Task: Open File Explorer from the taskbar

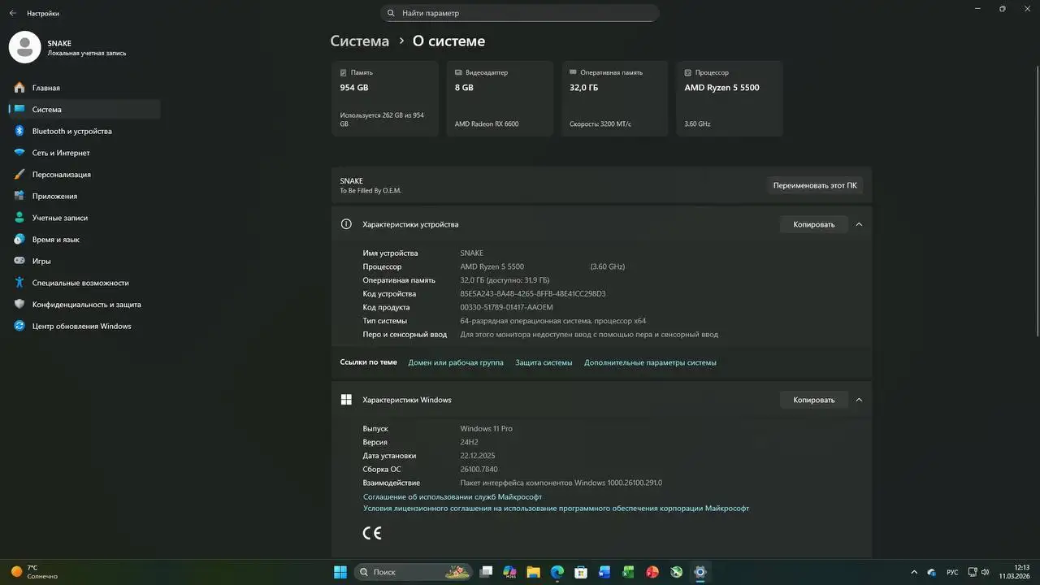Action: (x=534, y=572)
